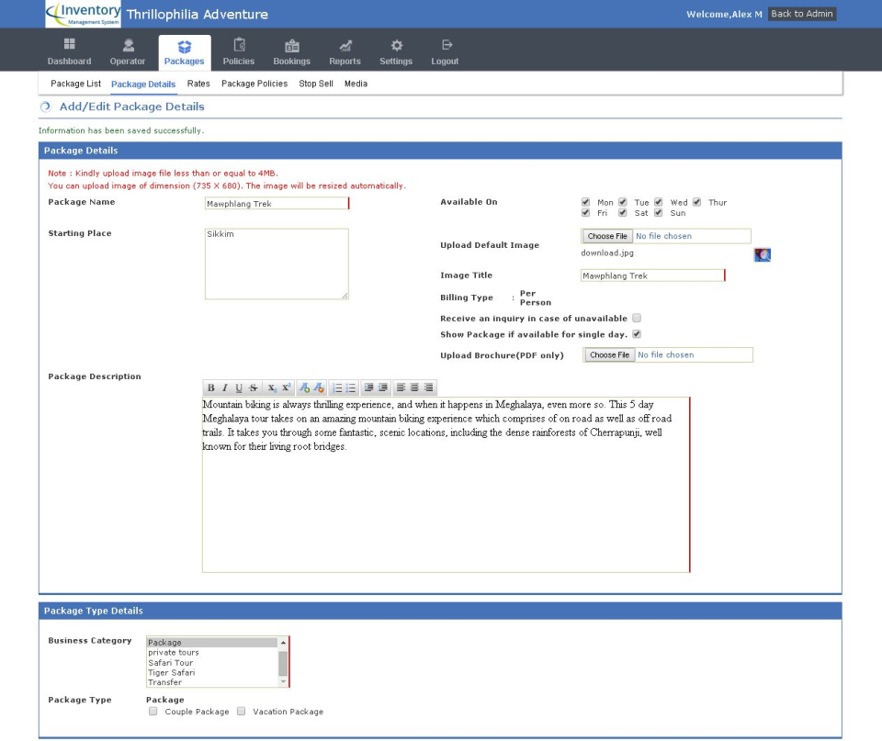Apply italic formatting in the description editor
The width and height of the screenshot is (882, 741).
(223, 387)
